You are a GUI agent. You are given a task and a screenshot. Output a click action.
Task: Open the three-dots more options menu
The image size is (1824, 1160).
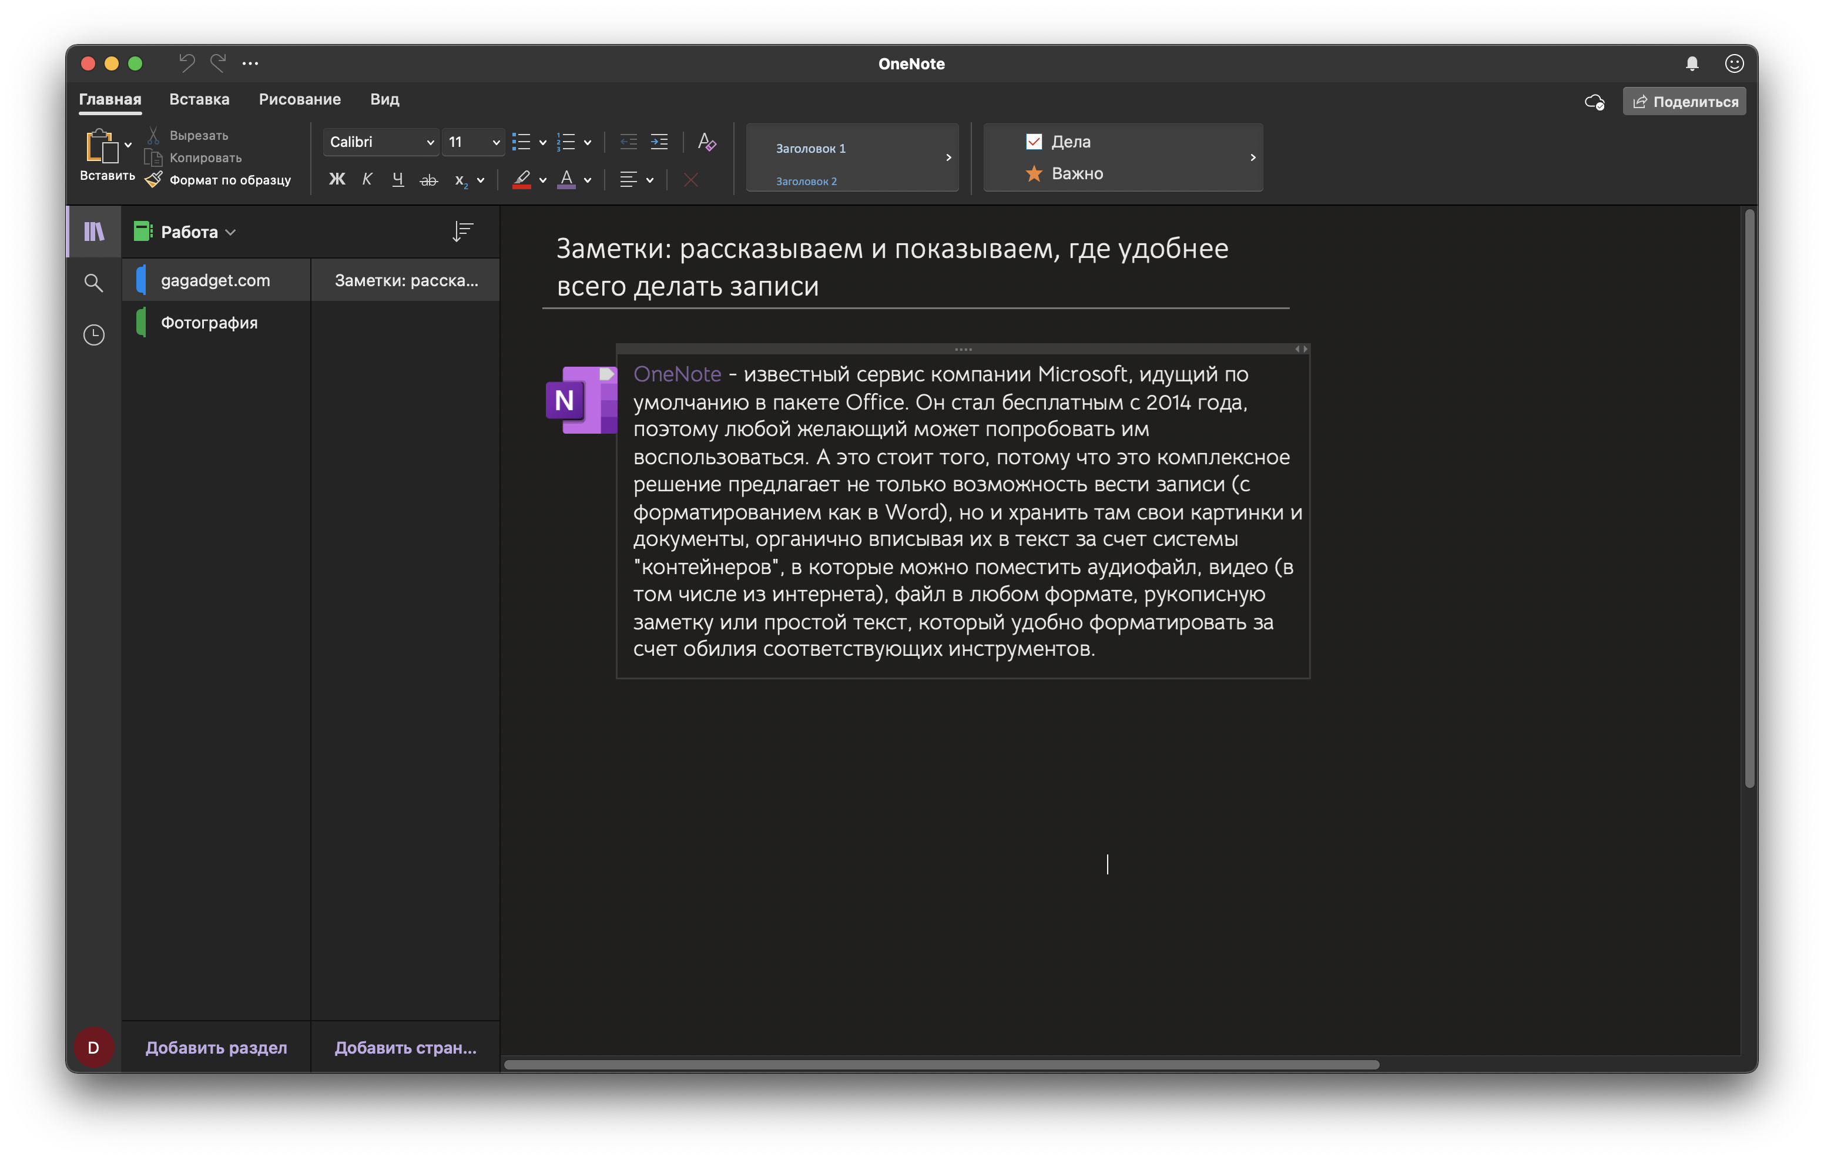251,63
